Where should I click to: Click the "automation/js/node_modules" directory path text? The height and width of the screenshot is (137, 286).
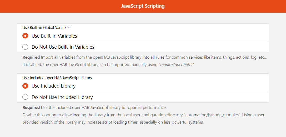[213, 115]
